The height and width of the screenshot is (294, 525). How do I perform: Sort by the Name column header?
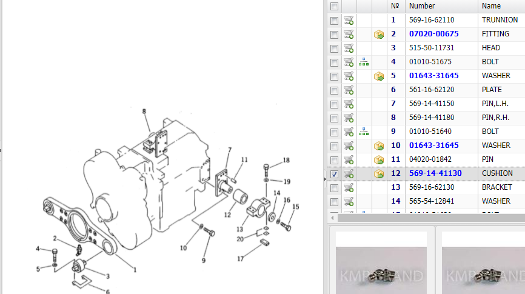(x=491, y=6)
